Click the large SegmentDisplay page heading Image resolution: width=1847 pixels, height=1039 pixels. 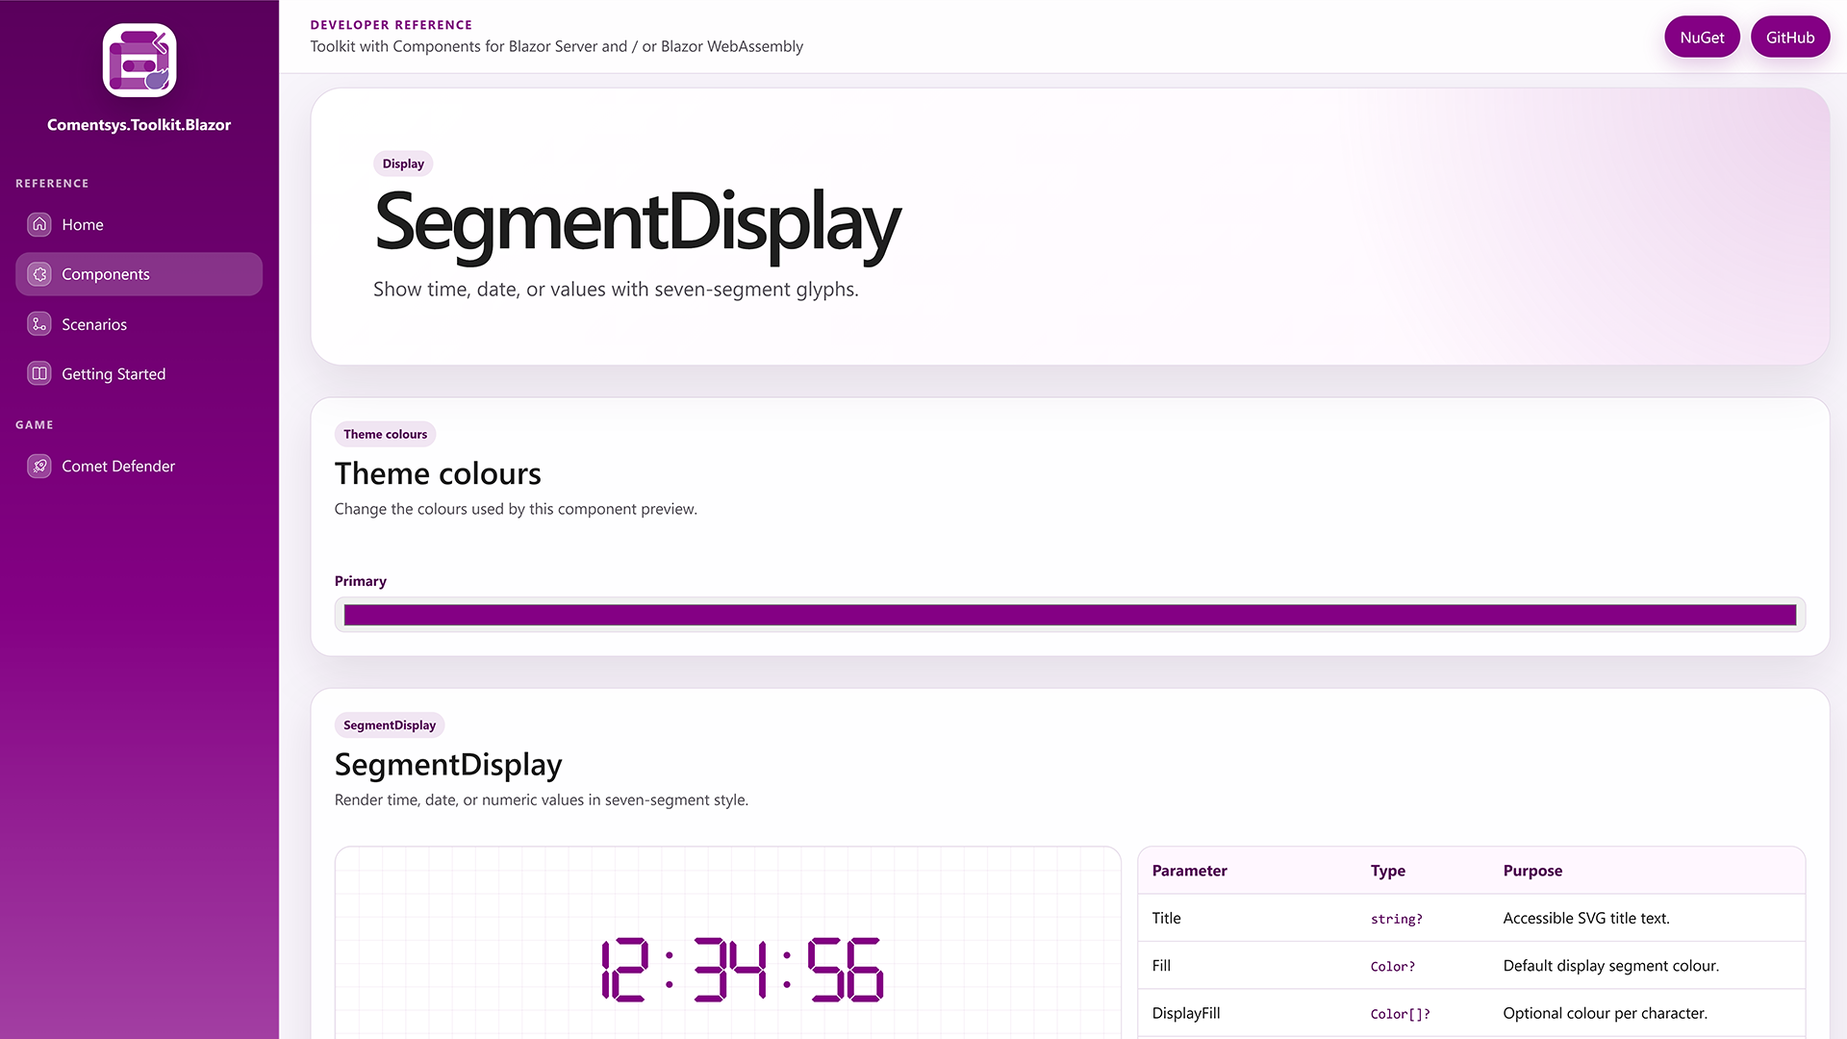click(637, 224)
